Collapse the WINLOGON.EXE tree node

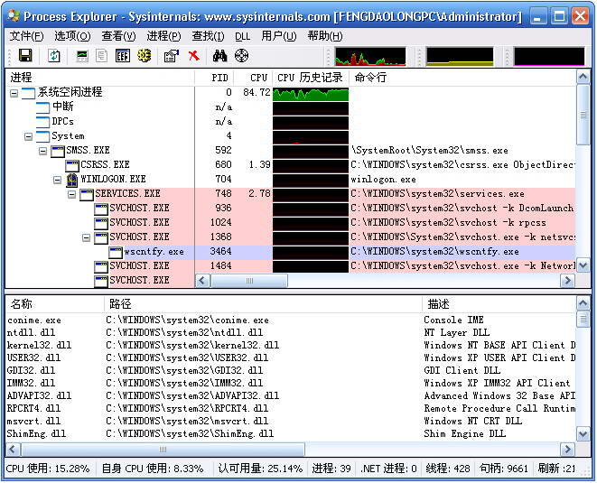[x=57, y=180]
